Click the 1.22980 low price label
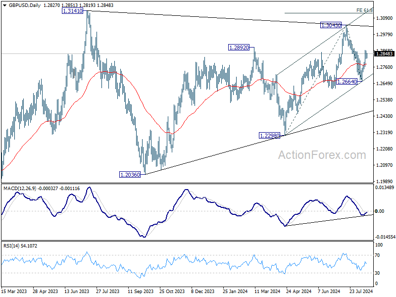396x297 pixels. click(x=270, y=136)
